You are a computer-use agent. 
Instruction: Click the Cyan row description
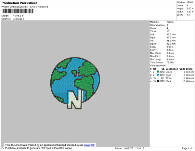(x=168, y=75)
